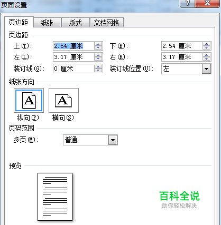Increase the 上 margin with up arrow
This screenshot has width=221, height=225.
click(x=98, y=44)
